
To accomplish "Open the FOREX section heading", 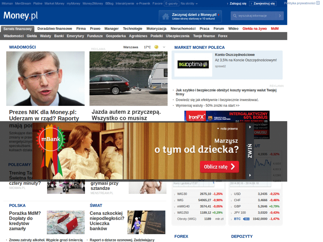I will pyautogui.click(x=181, y=236).
